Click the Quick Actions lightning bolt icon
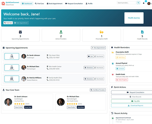 [x=112, y=87]
